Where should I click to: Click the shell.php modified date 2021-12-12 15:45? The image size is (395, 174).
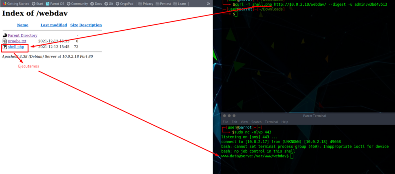pos(54,47)
